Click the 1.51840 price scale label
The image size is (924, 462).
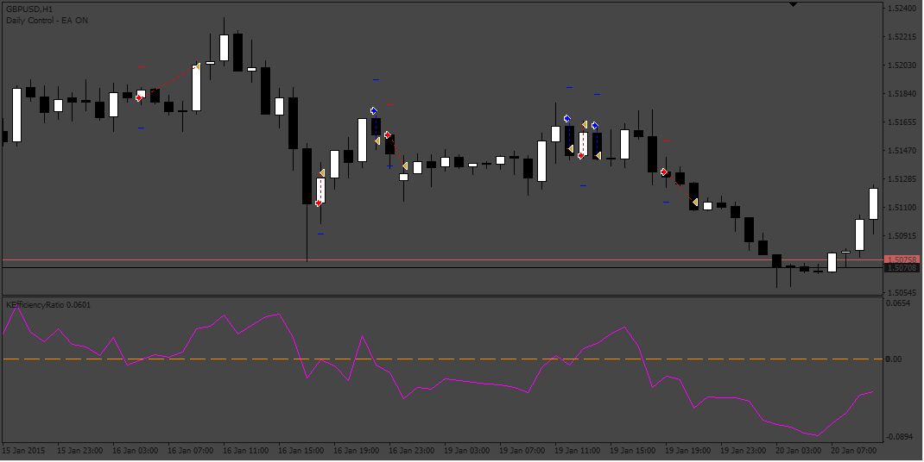pyautogui.click(x=904, y=94)
